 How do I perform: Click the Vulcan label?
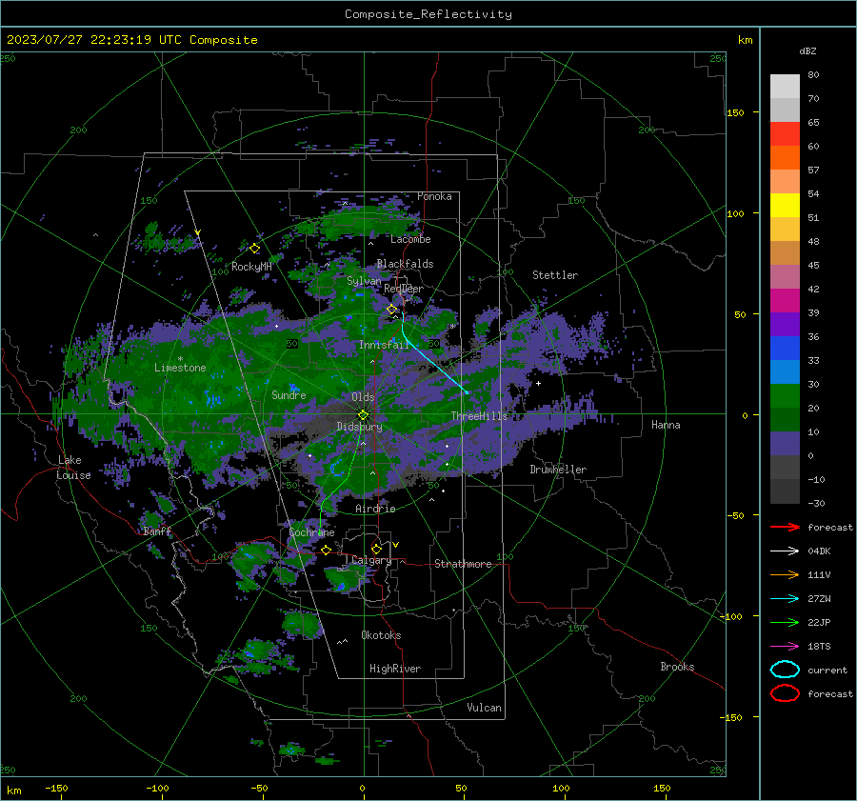[484, 708]
